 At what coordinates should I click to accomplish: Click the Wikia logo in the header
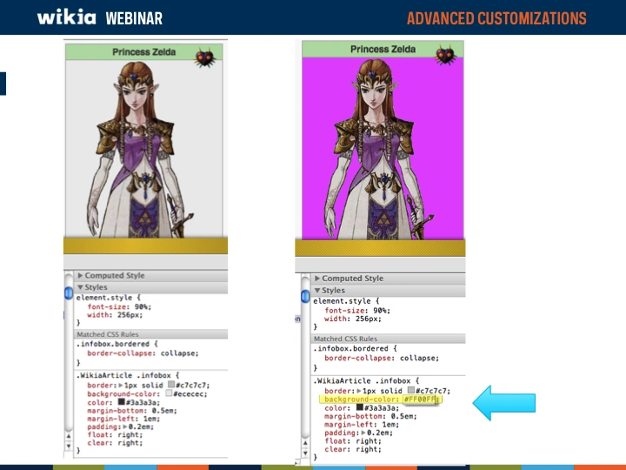[x=67, y=17]
